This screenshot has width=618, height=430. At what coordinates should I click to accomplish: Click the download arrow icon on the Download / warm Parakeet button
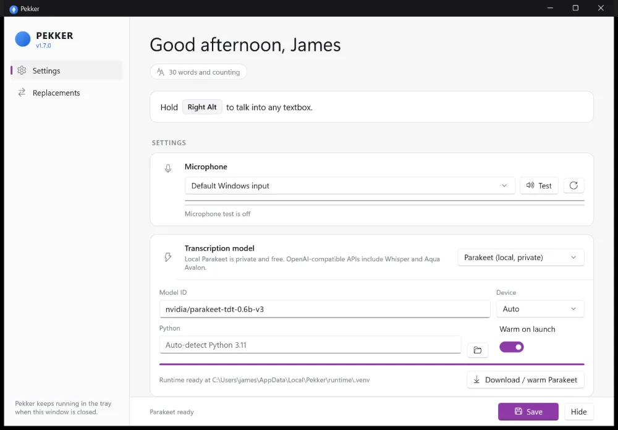click(476, 379)
